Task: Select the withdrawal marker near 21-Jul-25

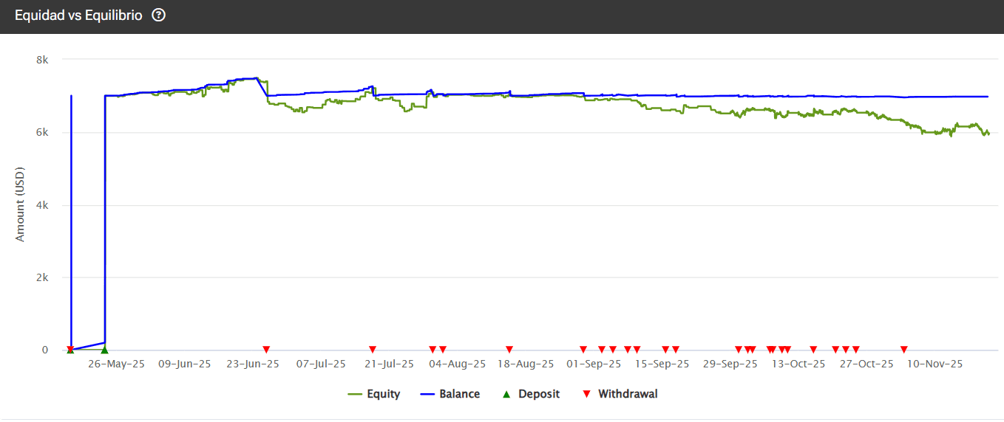Action: point(373,349)
